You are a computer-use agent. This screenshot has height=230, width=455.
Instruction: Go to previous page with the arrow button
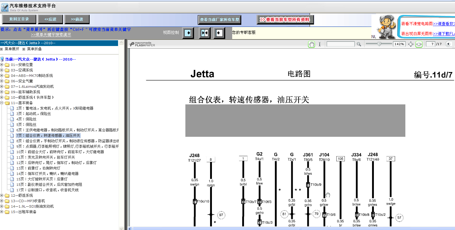pyautogui.click(x=449, y=44)
